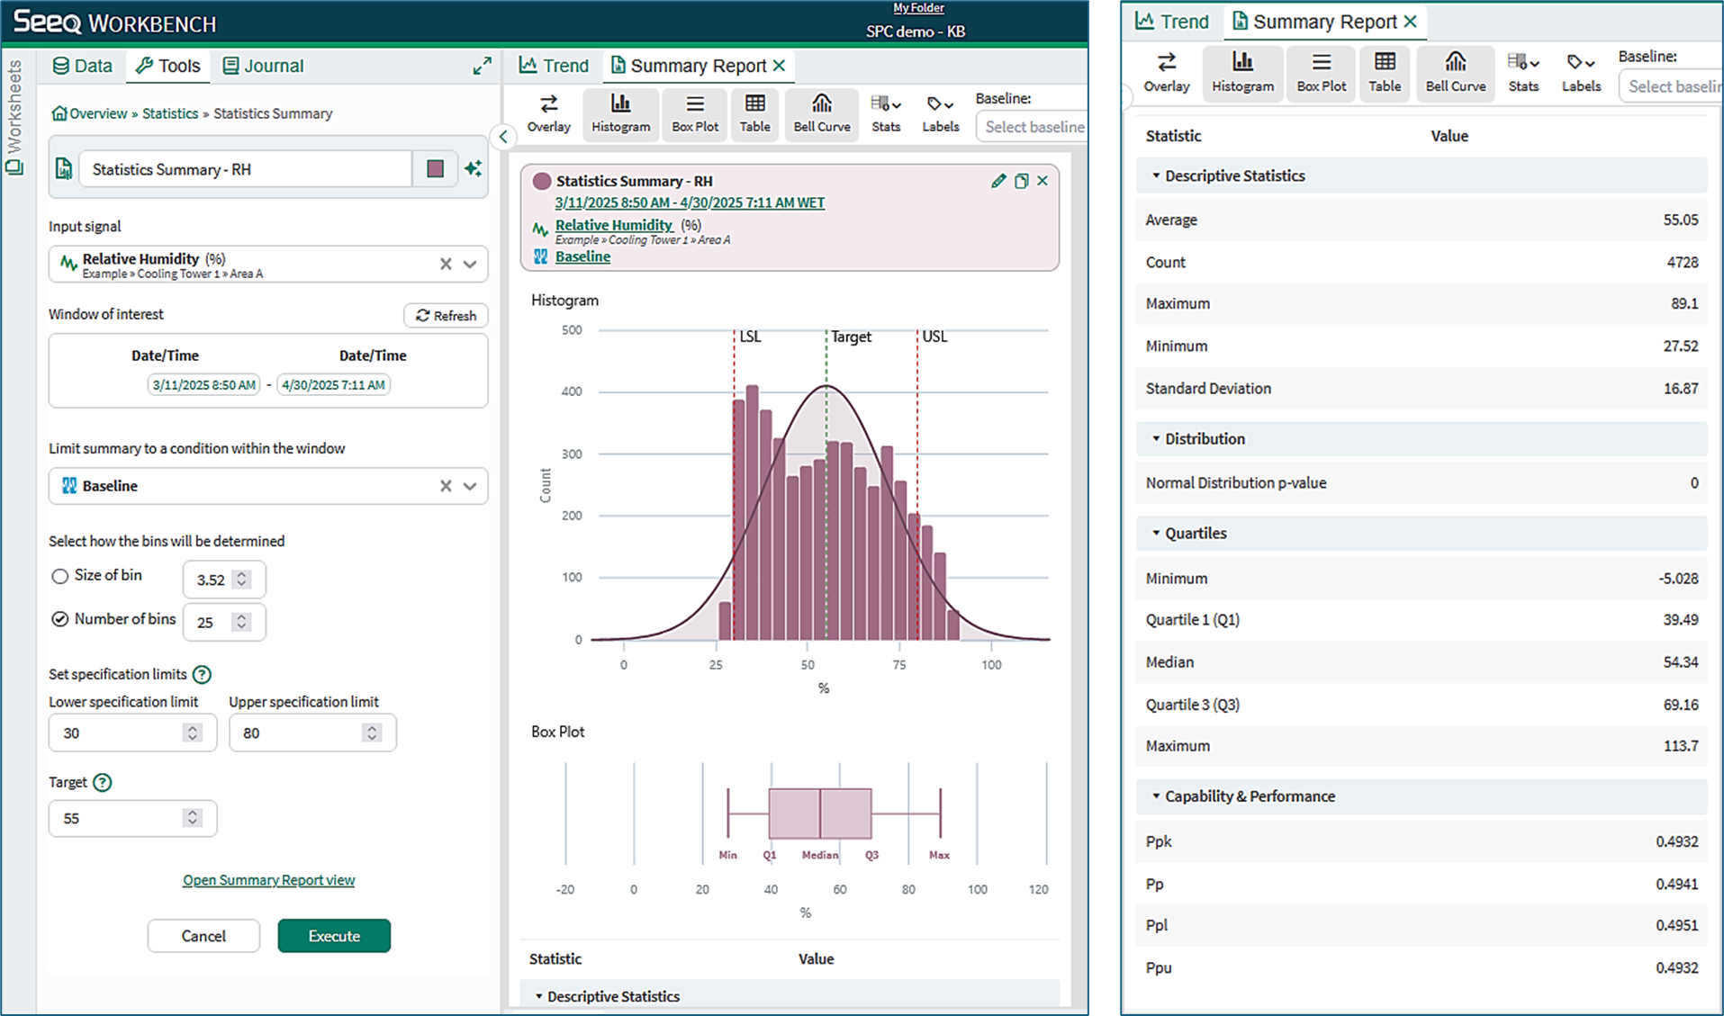Edit the end date 4/30/2025 7:11 AM
The height and width of the screenshot is (1016, 1724).
coord(333,385)
